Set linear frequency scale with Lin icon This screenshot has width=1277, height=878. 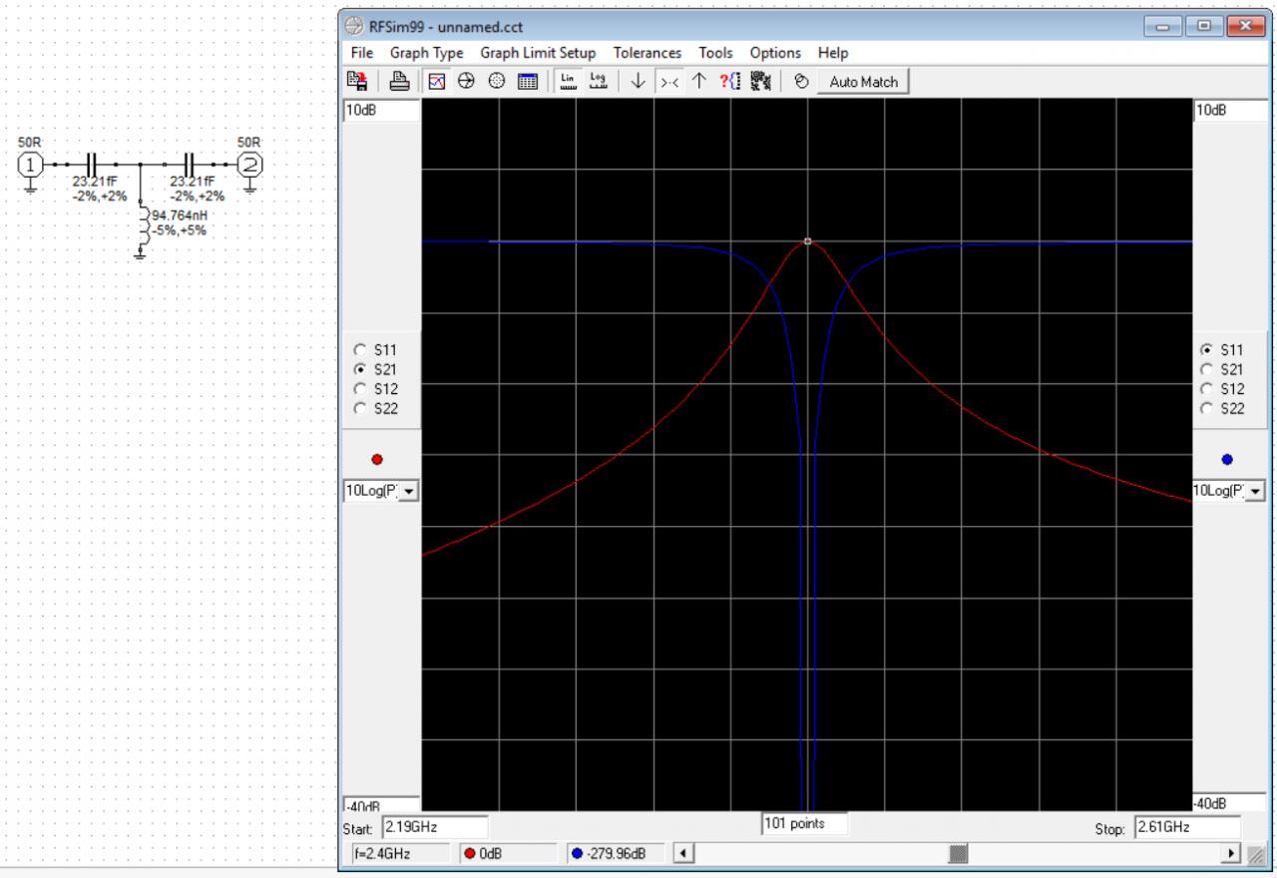click(x=568, y=82)
